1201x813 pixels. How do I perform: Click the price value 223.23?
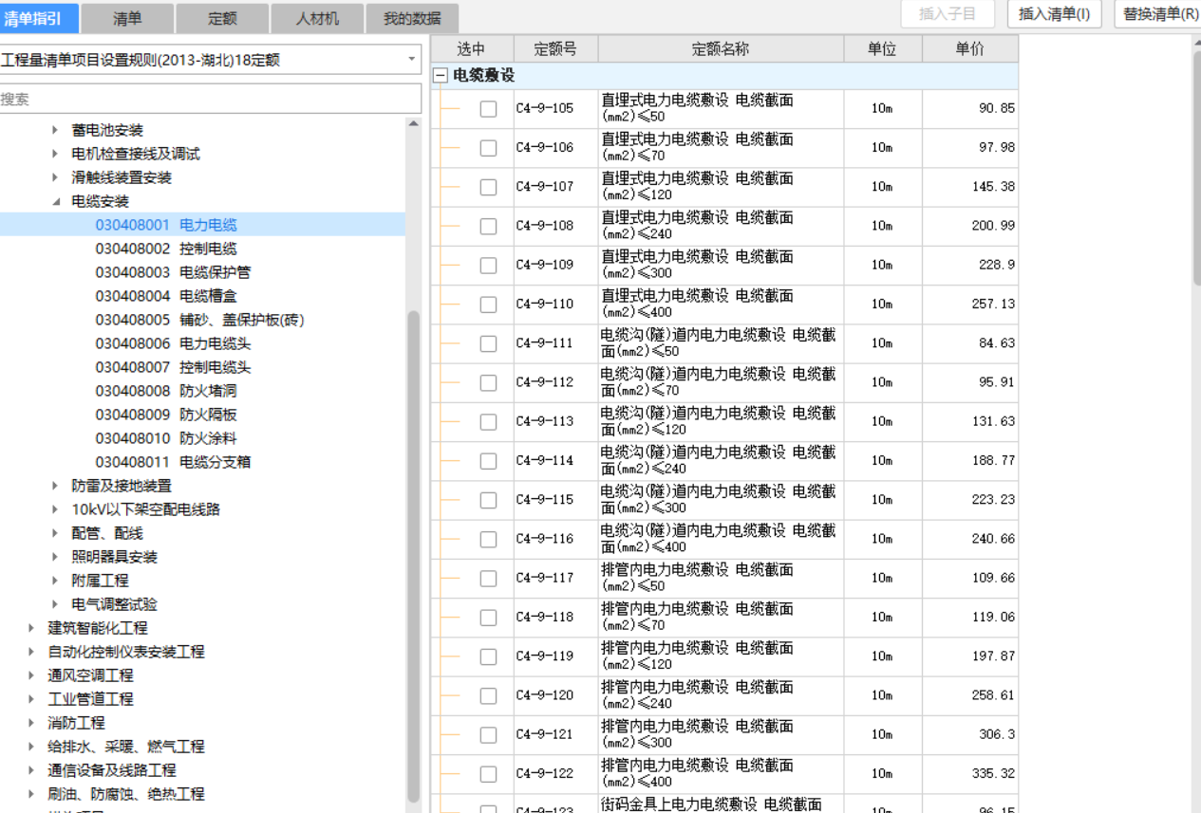993,500
